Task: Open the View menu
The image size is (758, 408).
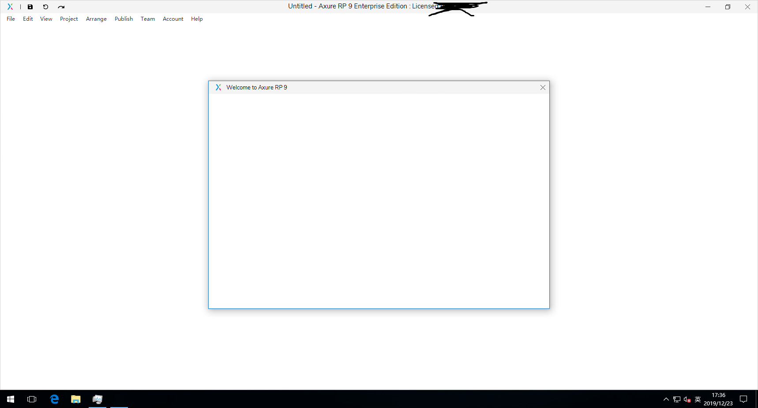Action: [46, 19]
